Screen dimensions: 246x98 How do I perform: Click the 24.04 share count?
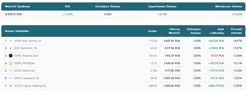pos(153,78)
